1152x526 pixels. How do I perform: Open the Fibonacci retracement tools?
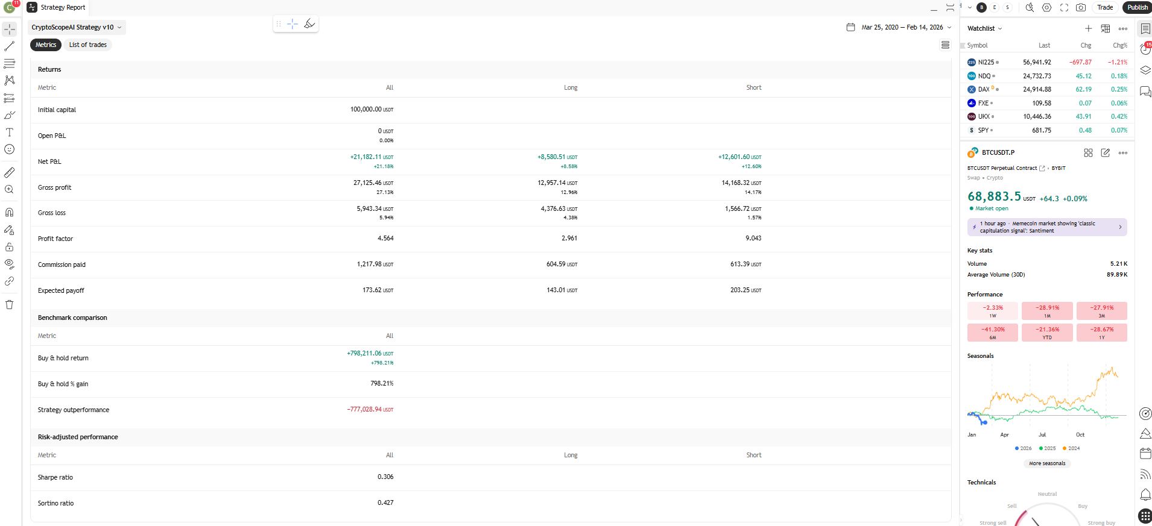click(10, 63)
